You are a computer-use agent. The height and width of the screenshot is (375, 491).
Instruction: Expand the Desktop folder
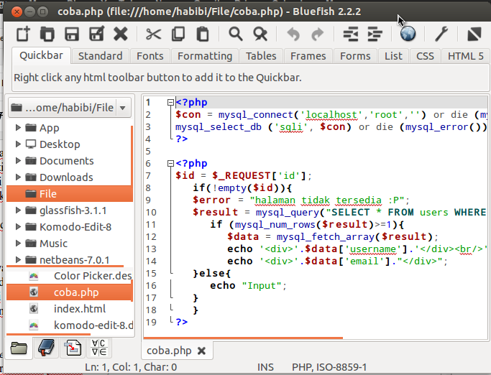coord(18,144)
